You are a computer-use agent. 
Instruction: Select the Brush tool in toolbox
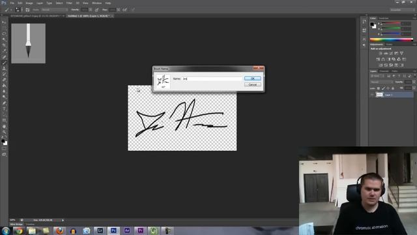pyautogui.click(x=4, y=63)
